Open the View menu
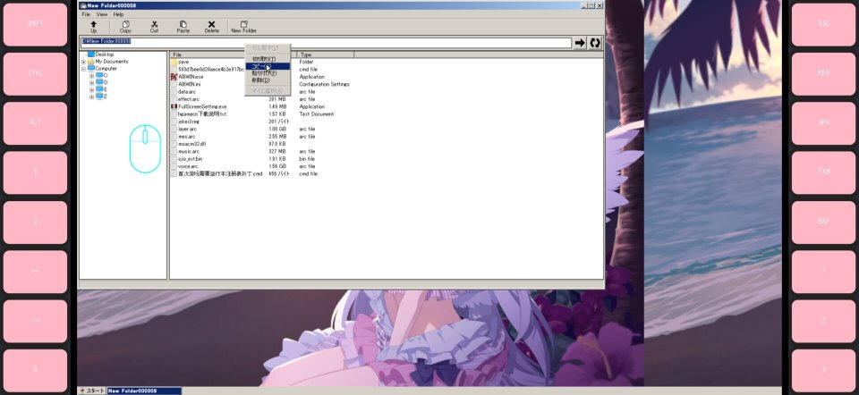The width and height of the screenshot is (859, 395). pyautogui.click(x=102, y=14)
